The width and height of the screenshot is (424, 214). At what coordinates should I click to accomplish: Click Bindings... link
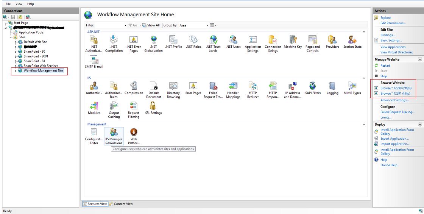click(388, 35)
